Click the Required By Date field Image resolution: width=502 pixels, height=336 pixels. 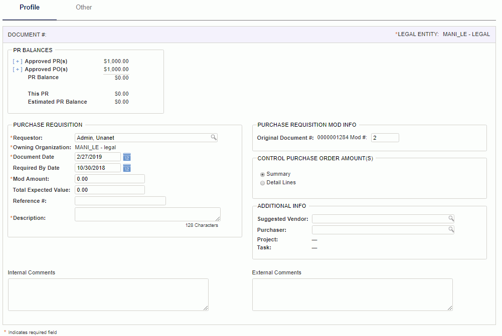98,168
